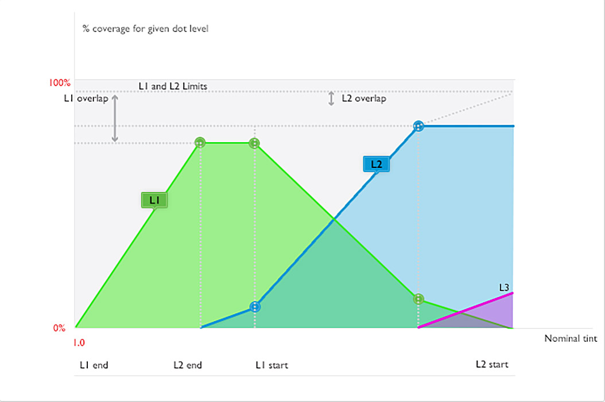Screen dimensions: 605x402
Task: Click the "% coverage for given dot level" title
Action: 146,28
